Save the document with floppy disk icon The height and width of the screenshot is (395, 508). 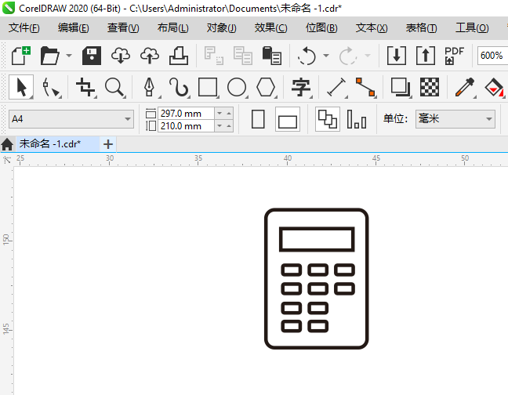point(92,56)
